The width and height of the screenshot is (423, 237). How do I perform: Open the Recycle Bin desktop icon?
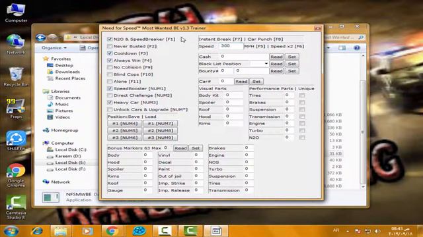(16, 77)
